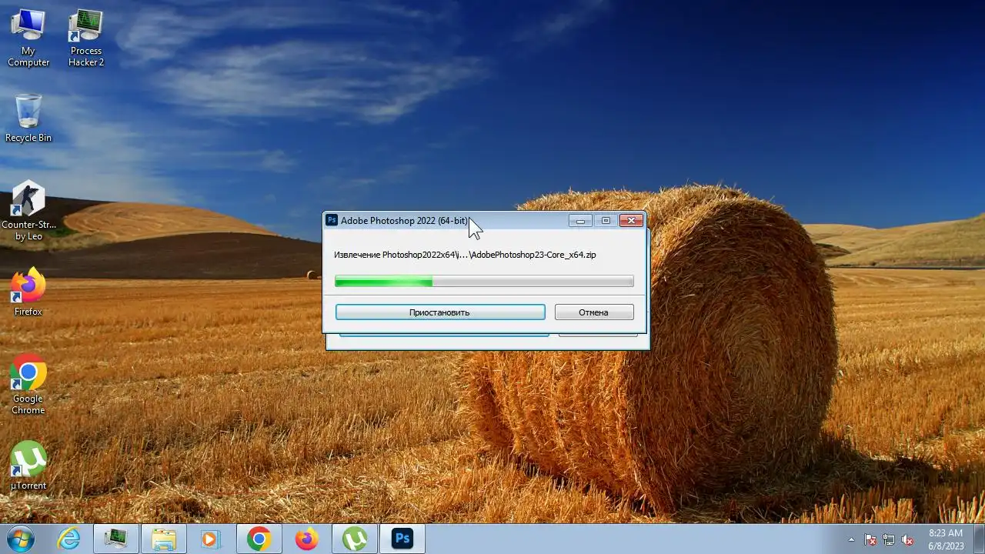Screen dimensions: 985x554
Task: Click Отмена to cancel extraction
Action: (x=594, y=312)
